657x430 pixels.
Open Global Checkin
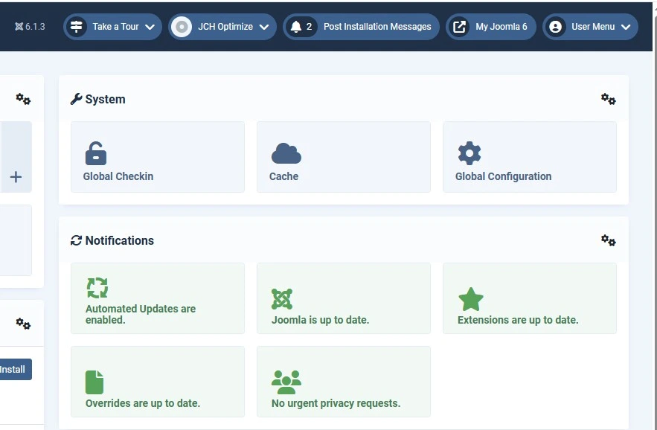[x=158, y=157]
